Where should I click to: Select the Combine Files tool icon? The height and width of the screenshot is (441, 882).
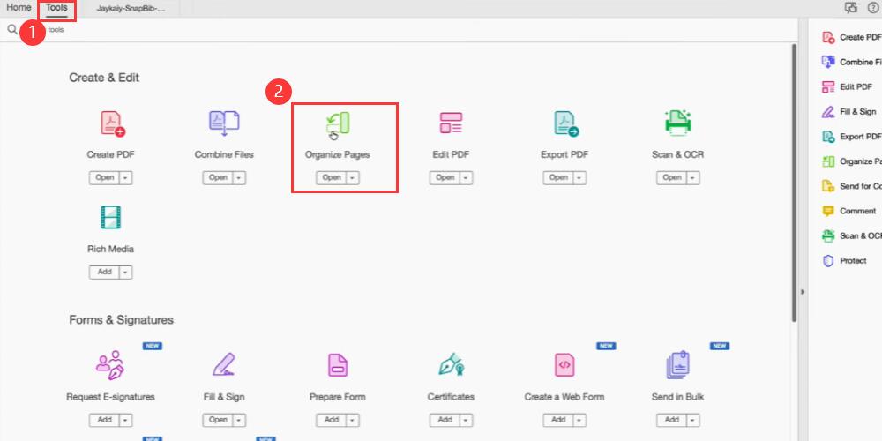224,123
